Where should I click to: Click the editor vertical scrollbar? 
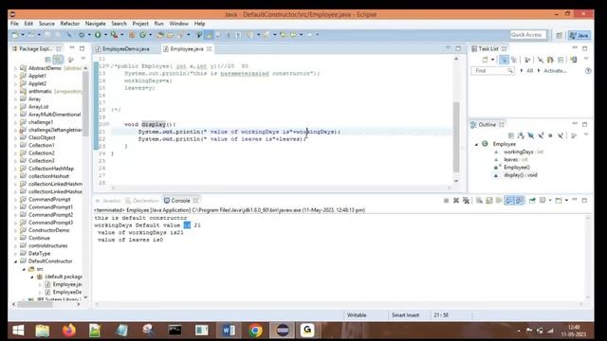click(456, 137)
